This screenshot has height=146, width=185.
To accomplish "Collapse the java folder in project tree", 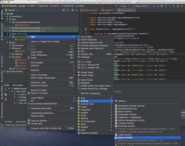I will click(x=7, y=19).
